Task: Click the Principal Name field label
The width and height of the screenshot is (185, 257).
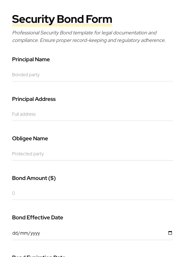Action: [x=31, y=59]
